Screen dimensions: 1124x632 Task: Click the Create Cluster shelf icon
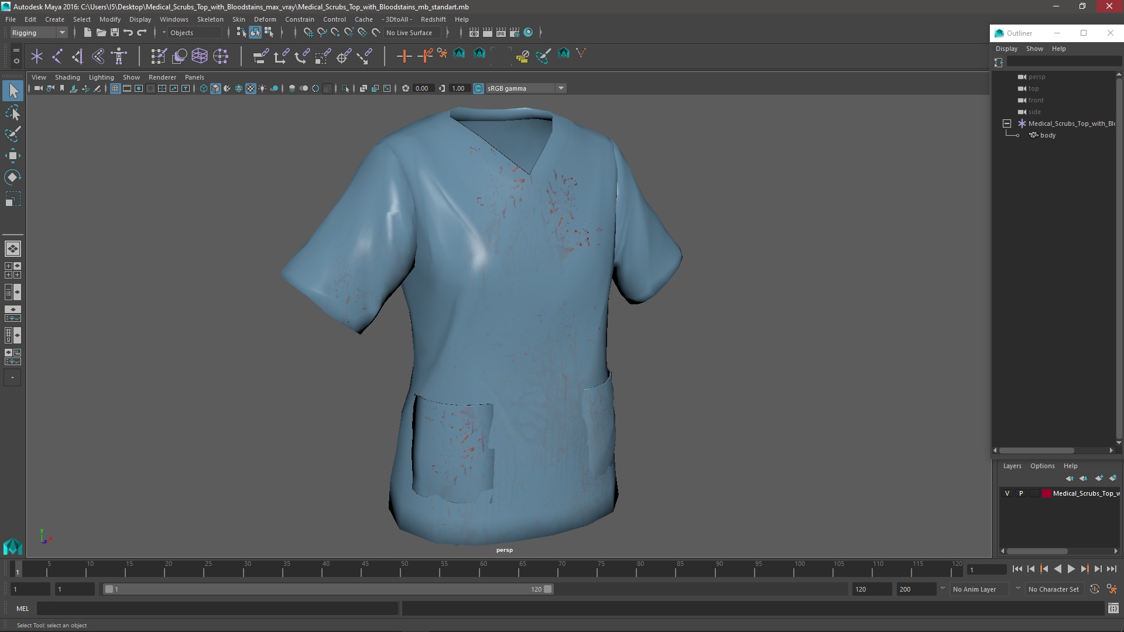220,56
